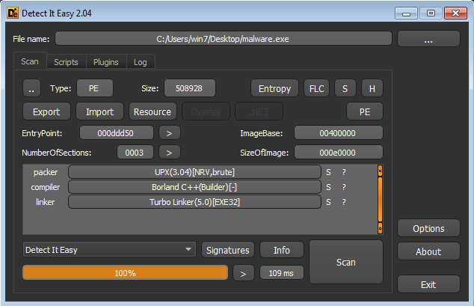Open the PE details button

[365, 111]
